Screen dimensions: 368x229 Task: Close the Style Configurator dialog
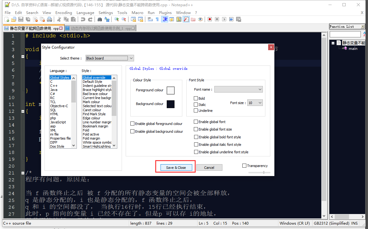[271, 47]
